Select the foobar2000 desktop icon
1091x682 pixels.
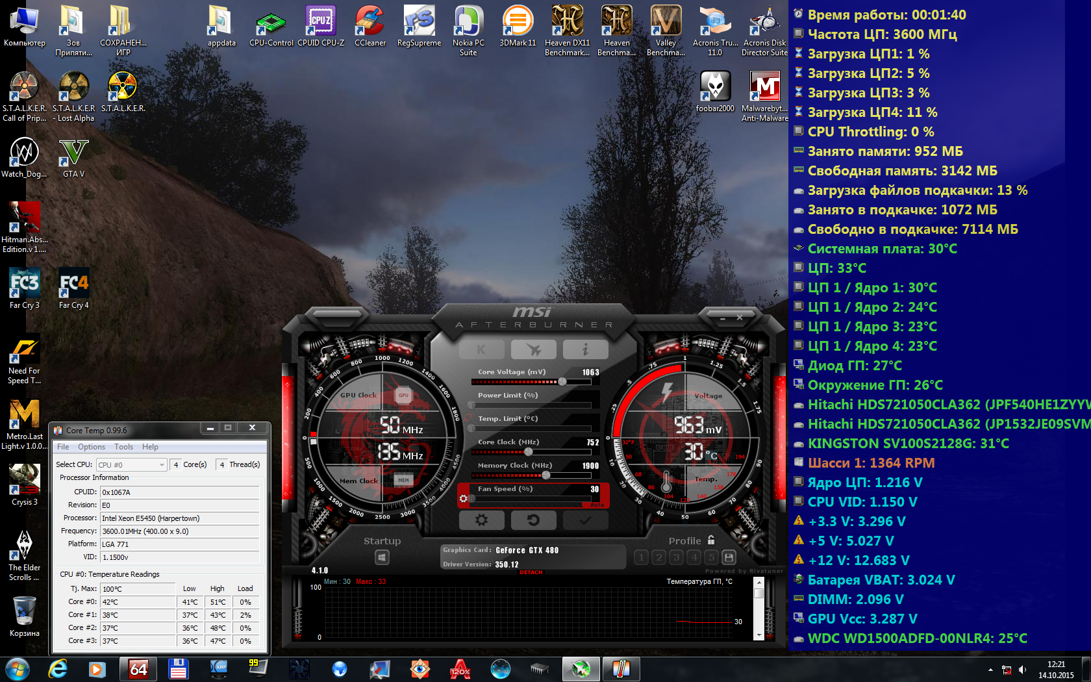coord(715,92)
